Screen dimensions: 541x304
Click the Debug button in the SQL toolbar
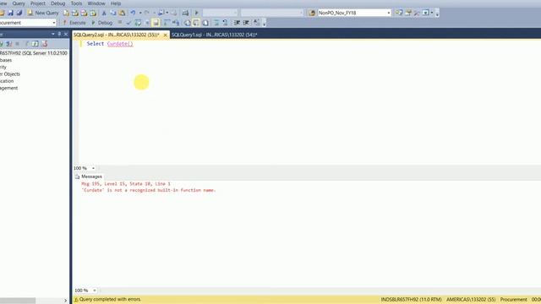pos(102,23)
